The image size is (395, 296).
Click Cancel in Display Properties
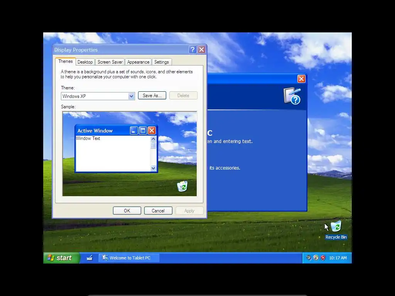(158, 211)
